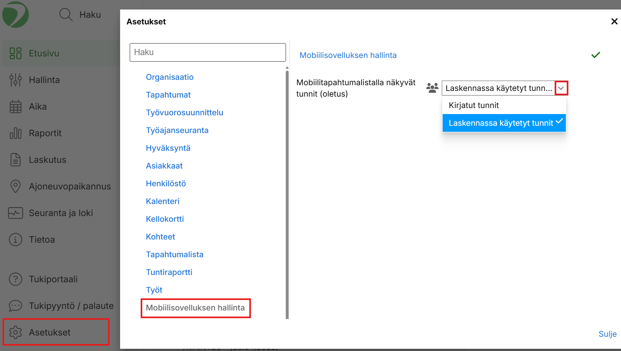Focus the settings Haku search field
This screenshot has width=621, height=351.
click(x=208, y=52)
